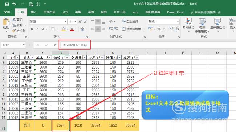This screenshot has height=132, width=236.
Task: Switch to the 页面布局 tab
Action: (49, 12)
